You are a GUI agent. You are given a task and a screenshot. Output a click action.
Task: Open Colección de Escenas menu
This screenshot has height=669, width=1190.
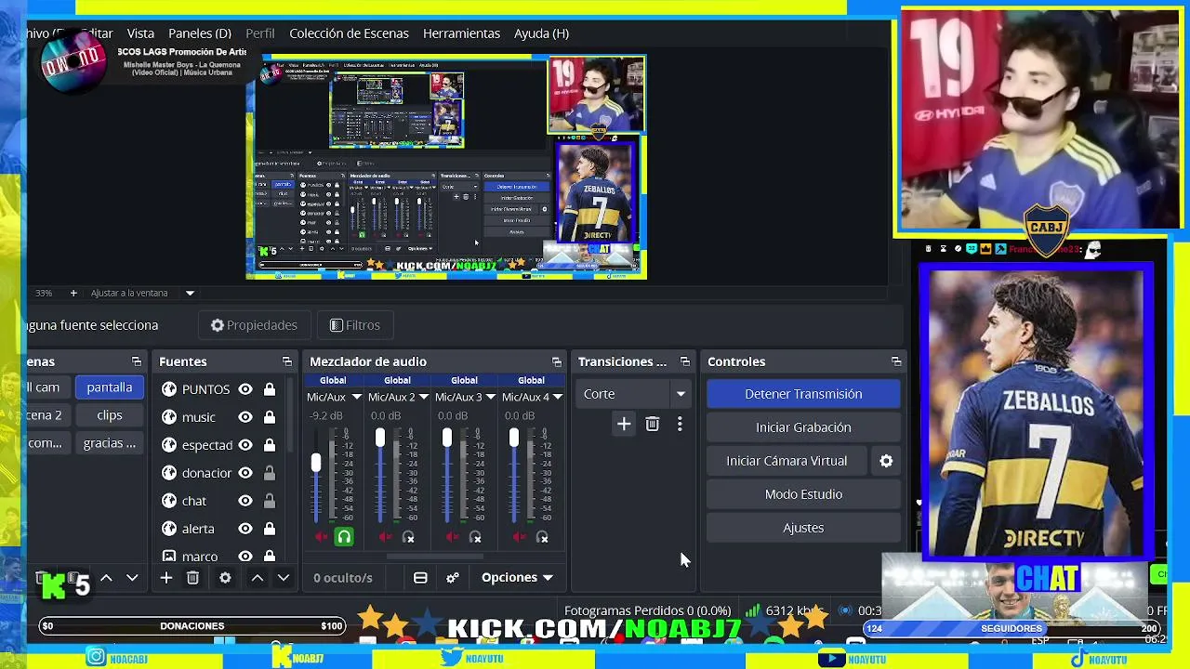pos(349,33)
